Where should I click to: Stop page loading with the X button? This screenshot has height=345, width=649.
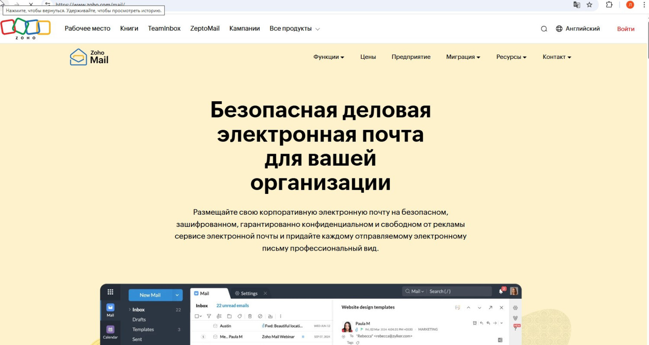[x=31, y=5]
